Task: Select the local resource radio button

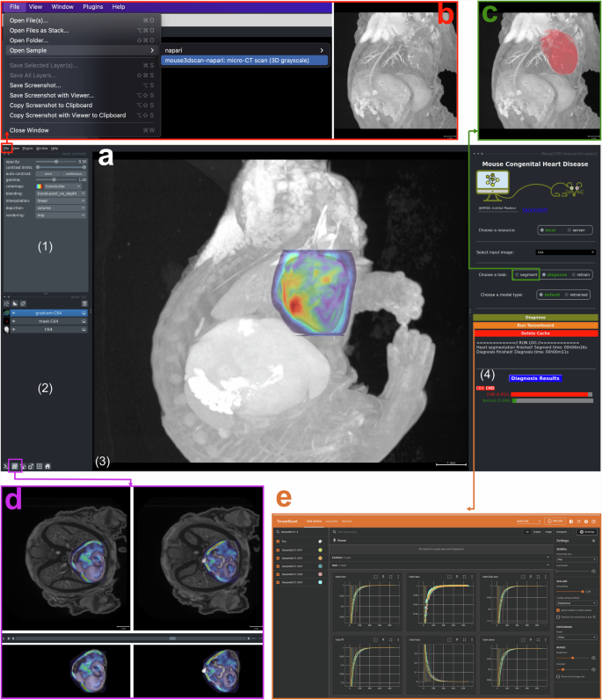Action: coord(542,230)
